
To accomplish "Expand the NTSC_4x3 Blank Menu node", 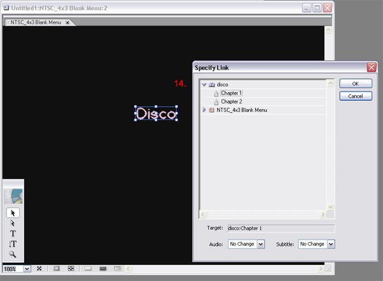I will coord(204,110).
